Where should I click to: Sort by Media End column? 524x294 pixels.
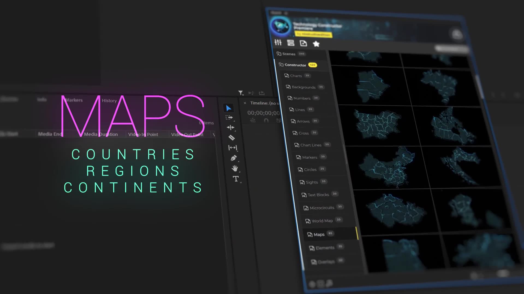coord(50,134)
